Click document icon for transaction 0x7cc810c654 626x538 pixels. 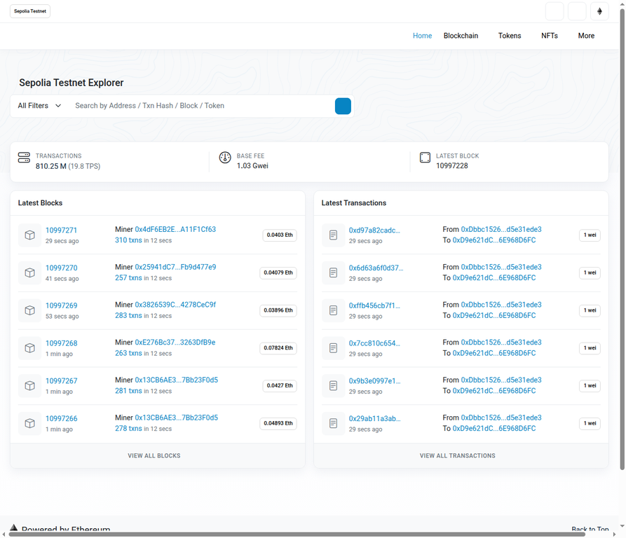pos(334,348)
